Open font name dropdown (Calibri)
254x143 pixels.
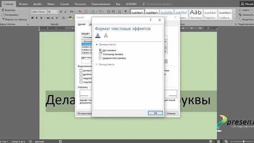coord(46,12)
